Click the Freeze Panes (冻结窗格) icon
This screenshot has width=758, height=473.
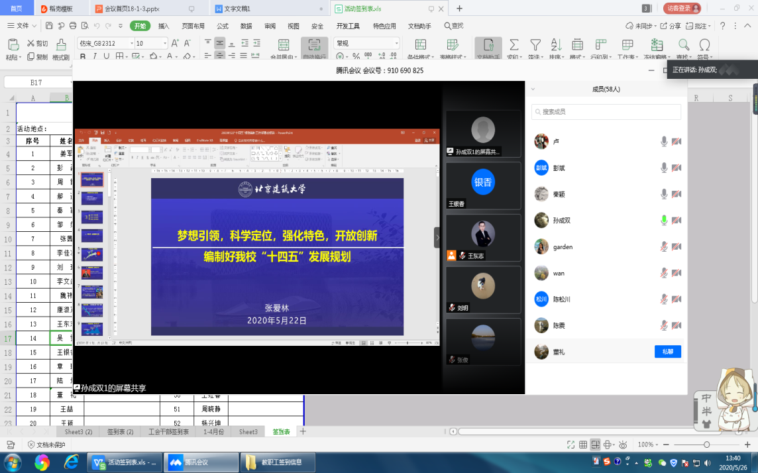(x=657, y=45)
